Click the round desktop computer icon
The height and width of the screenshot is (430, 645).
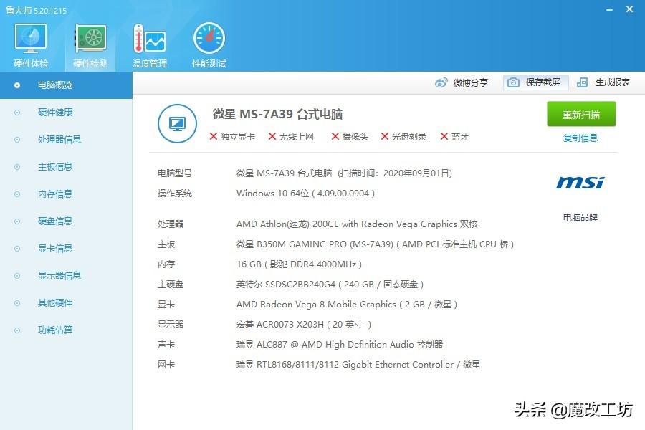177,123
